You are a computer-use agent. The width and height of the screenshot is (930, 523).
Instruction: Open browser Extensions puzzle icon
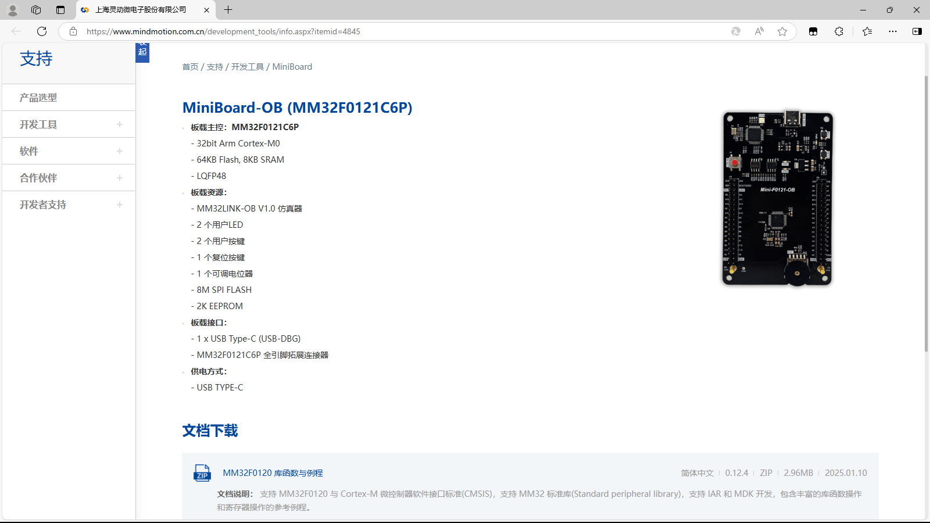[839, 31]
